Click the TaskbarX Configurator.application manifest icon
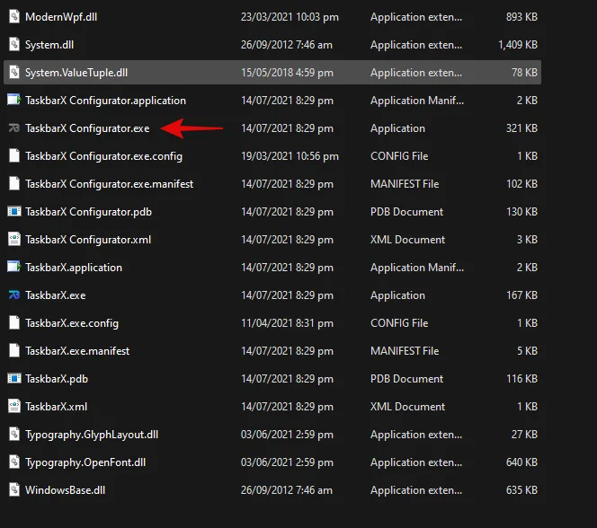This screenshot has height=528, width=597. tap(14, 100)
